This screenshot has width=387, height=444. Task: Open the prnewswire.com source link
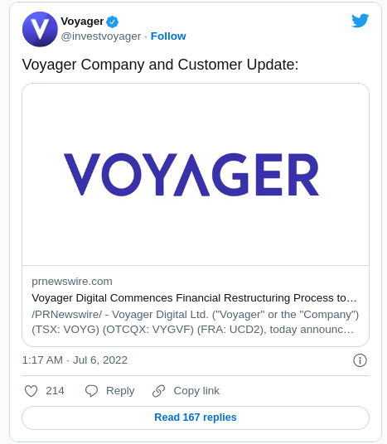coord(72,282)
